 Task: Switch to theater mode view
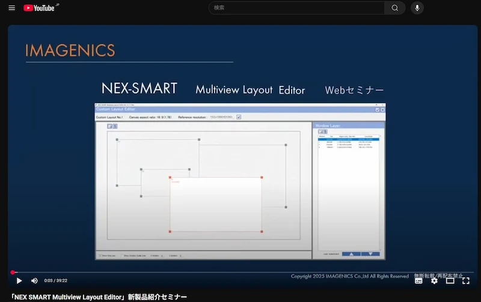(450, 280)
